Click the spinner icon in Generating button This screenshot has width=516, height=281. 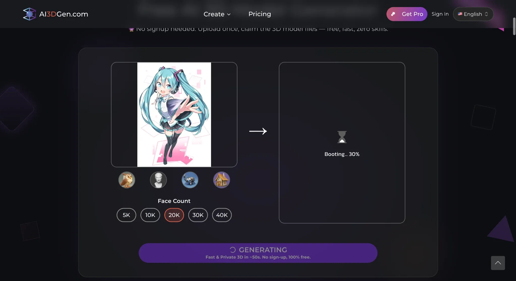[233, 250]
